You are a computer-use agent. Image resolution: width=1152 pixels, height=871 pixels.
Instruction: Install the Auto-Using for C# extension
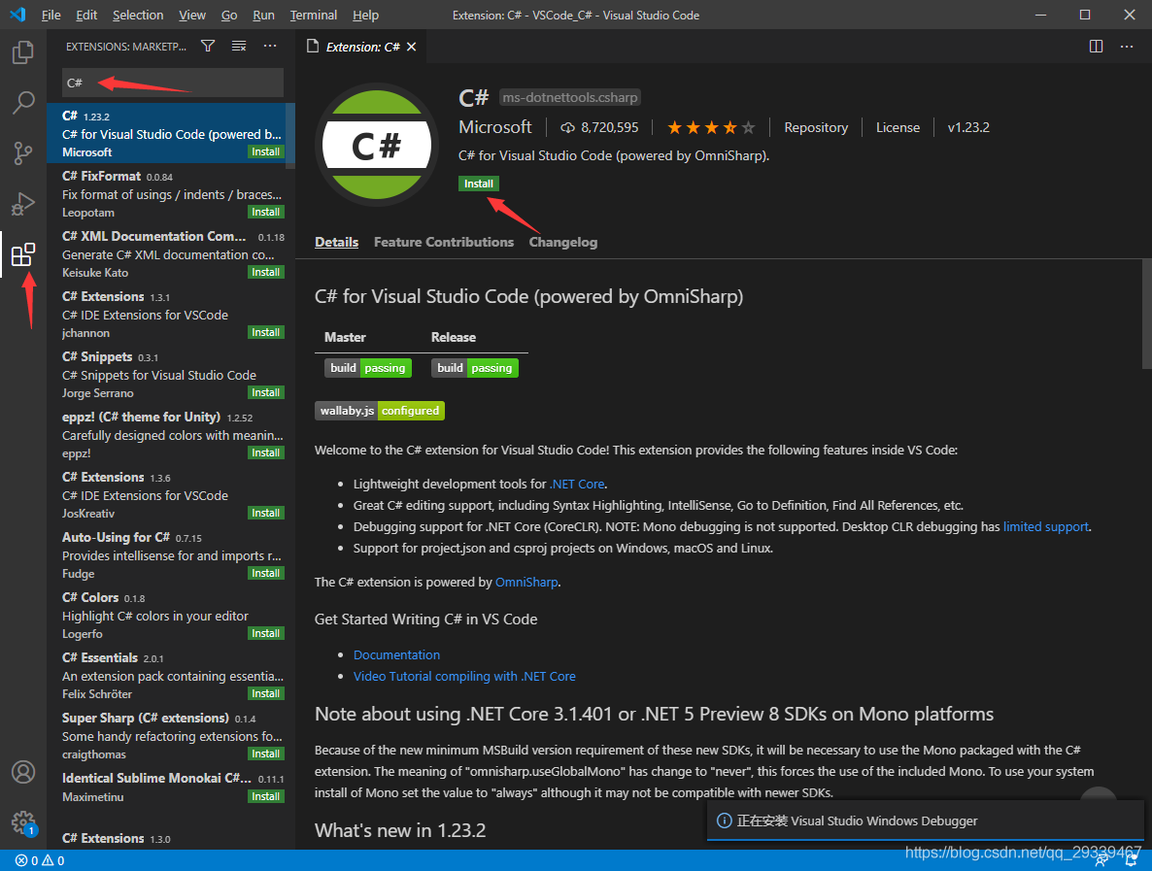265,574
